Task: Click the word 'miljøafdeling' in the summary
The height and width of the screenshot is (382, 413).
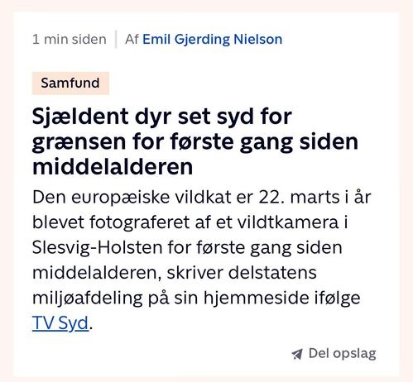Action: tap(87, 298)
